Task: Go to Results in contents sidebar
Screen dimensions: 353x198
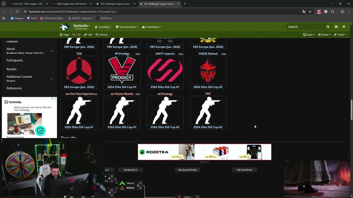Action: 12,69
